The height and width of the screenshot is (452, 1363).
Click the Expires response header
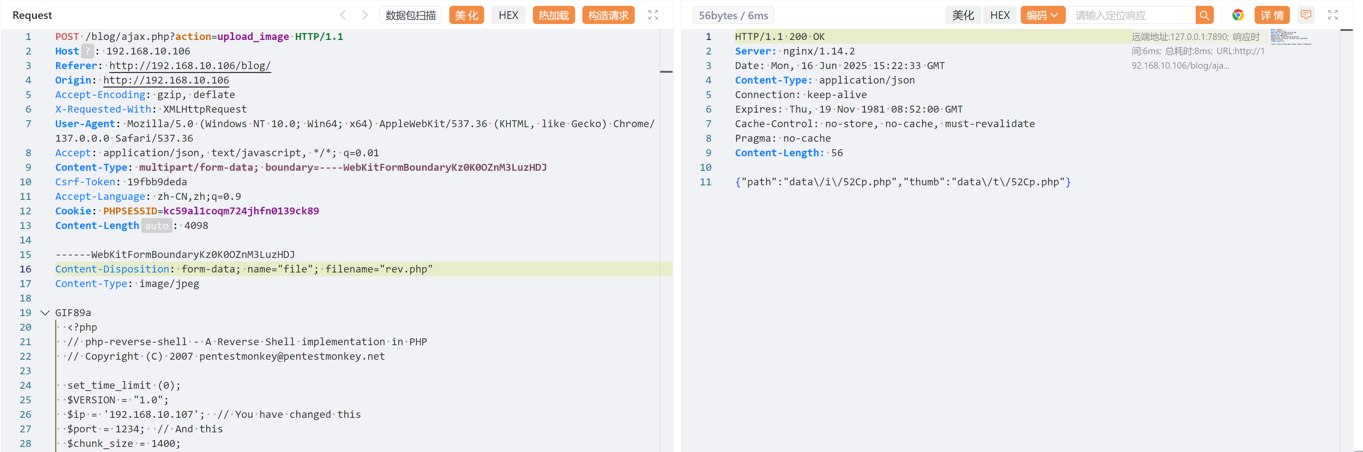point(849,109)
